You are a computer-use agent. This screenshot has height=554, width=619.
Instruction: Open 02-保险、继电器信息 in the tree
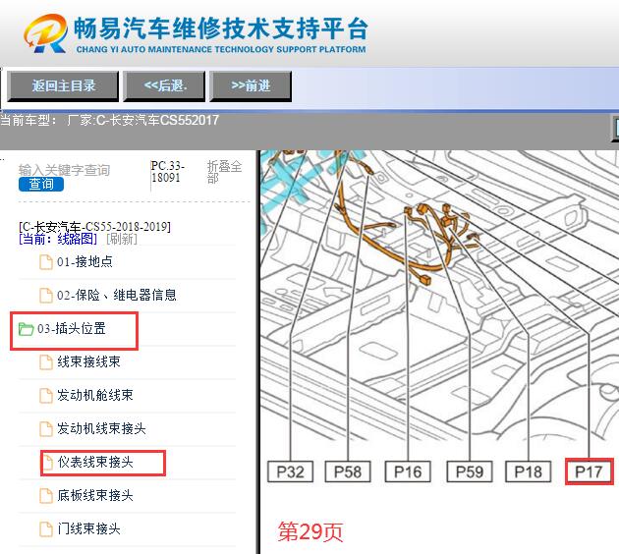(x=117, y=295)
